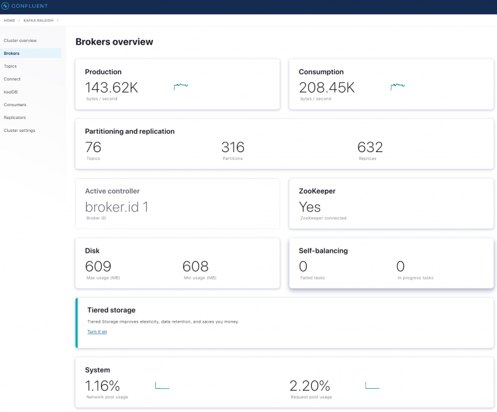The height and width of the screenshot is (412, 497).
Task: Select Brokers in the sidebar
Action: [12, 53]
